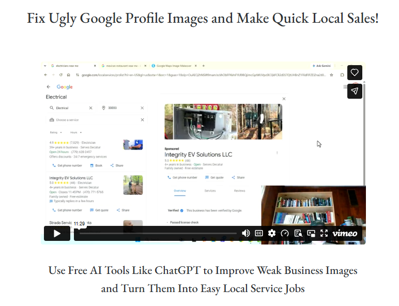Reload the page in the browser
This screenshot has width=399, height=306.
point(61,75)
